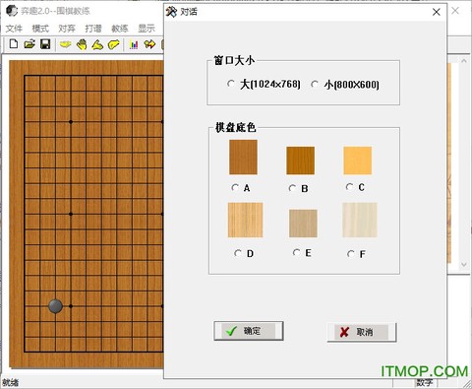472x389 pixels.
Task: Click the app logo in main title bar
Action: coord(12,11)
